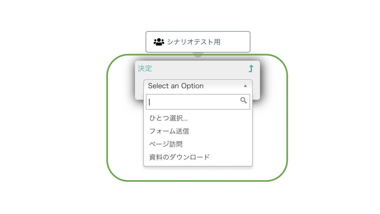Click the "決定" panel title
The width and height of the screenshot is (380, 214).
pyautogui.click(x=145, y=68)
